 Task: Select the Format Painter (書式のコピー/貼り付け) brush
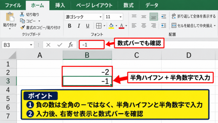22,27
